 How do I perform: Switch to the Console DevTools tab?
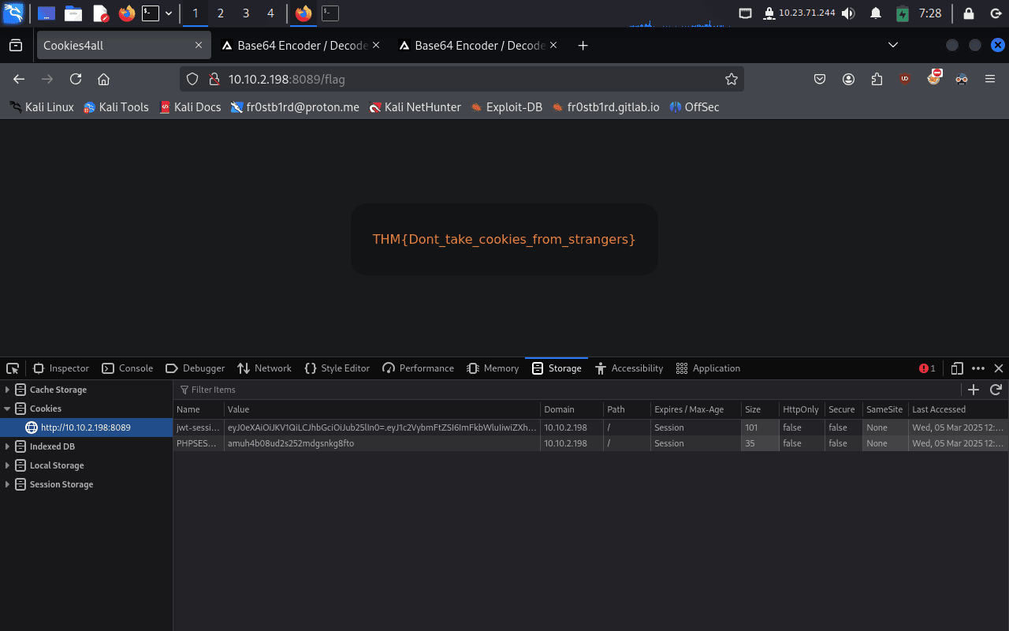click(128, 368)
